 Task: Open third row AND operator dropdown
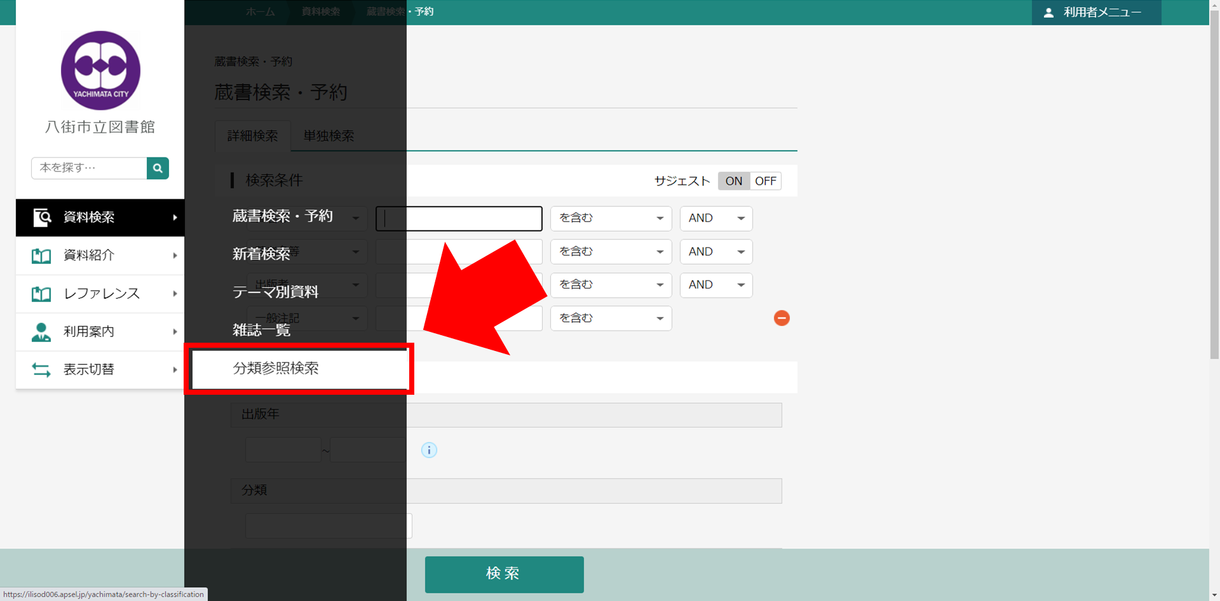(x=716, y=285)
